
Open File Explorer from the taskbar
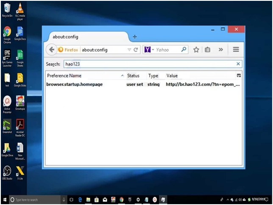pos(88,199)
